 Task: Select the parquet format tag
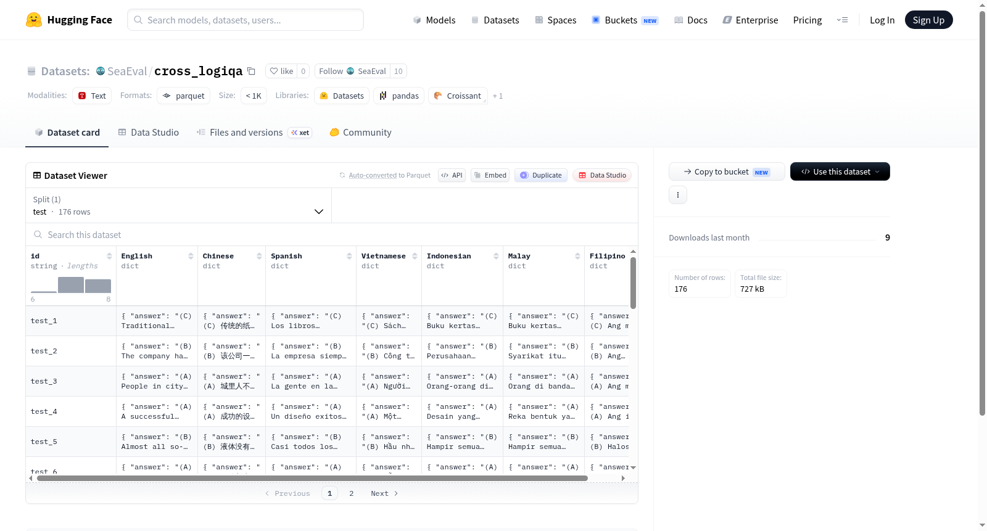(x=184, y=96)
